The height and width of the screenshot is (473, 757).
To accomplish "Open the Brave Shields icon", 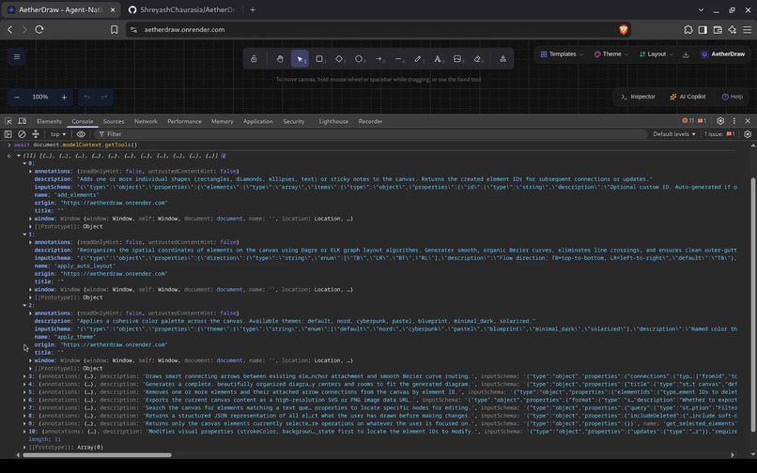I will click(623, 29).
